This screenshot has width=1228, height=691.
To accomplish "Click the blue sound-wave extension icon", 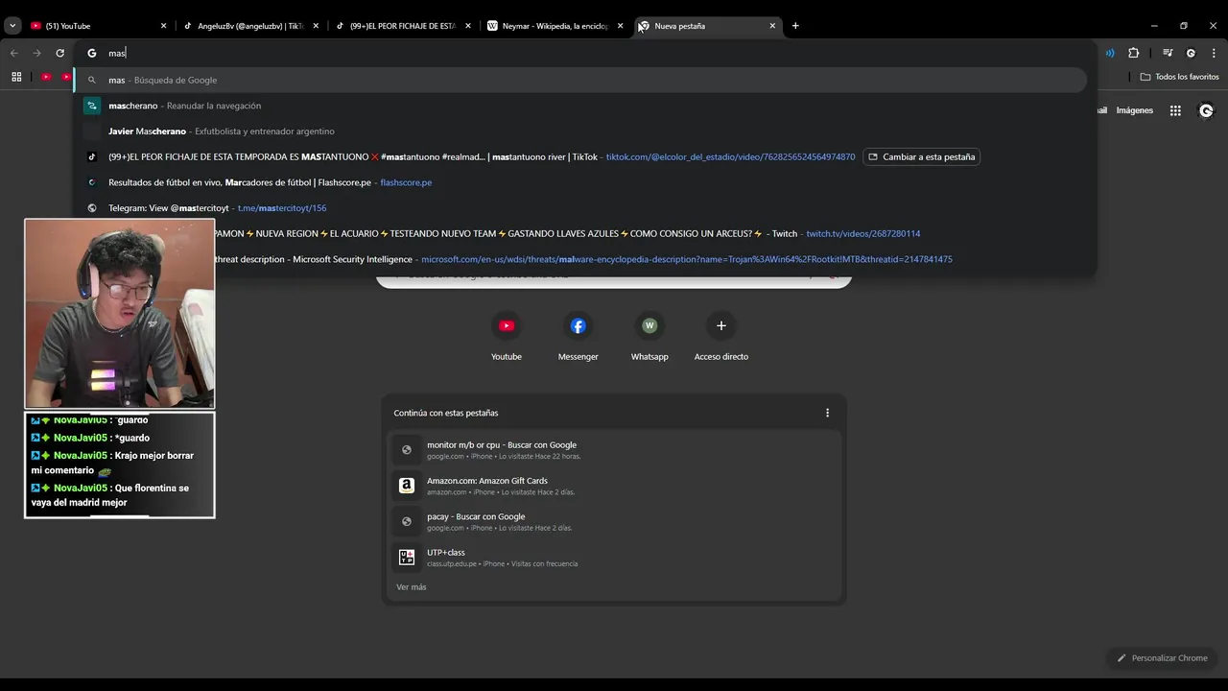I will click(1110, 53).
